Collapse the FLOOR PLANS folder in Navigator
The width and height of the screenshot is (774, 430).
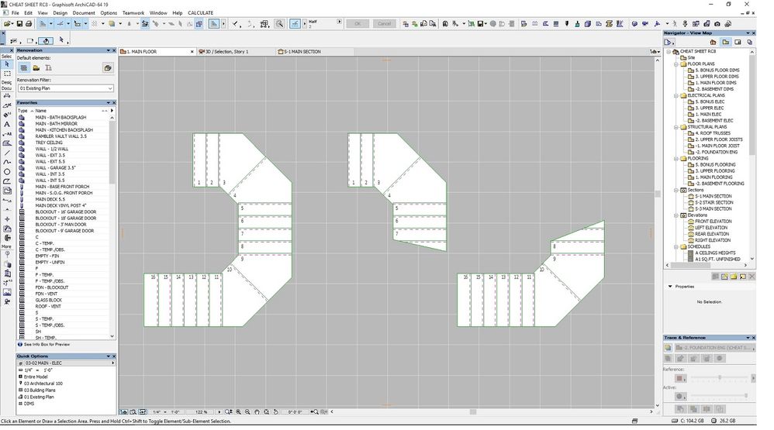pos(676,64)
